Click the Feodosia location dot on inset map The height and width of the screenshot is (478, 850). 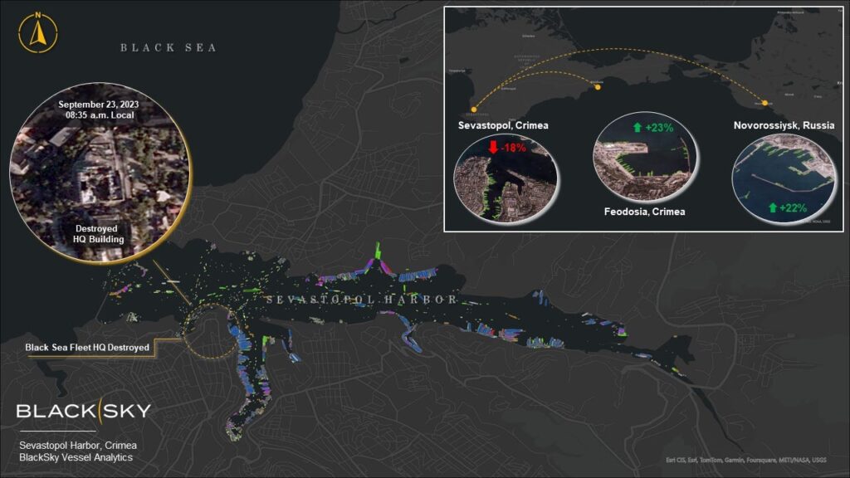[598, 86]
